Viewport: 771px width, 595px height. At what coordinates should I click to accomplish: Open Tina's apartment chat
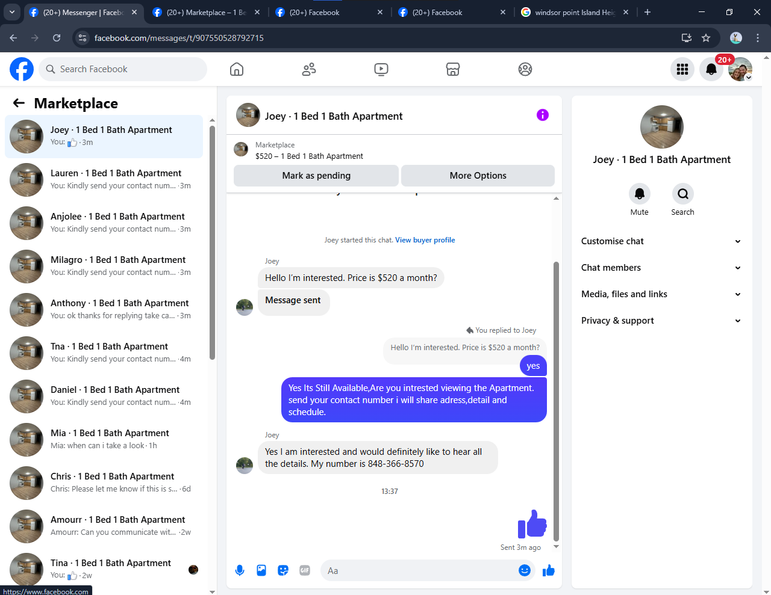click(x=104, y=570)
